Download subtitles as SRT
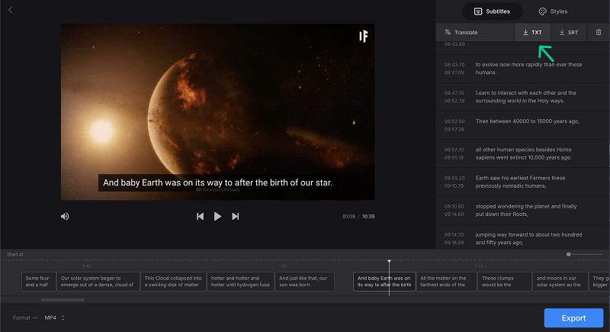 (568, 32)
